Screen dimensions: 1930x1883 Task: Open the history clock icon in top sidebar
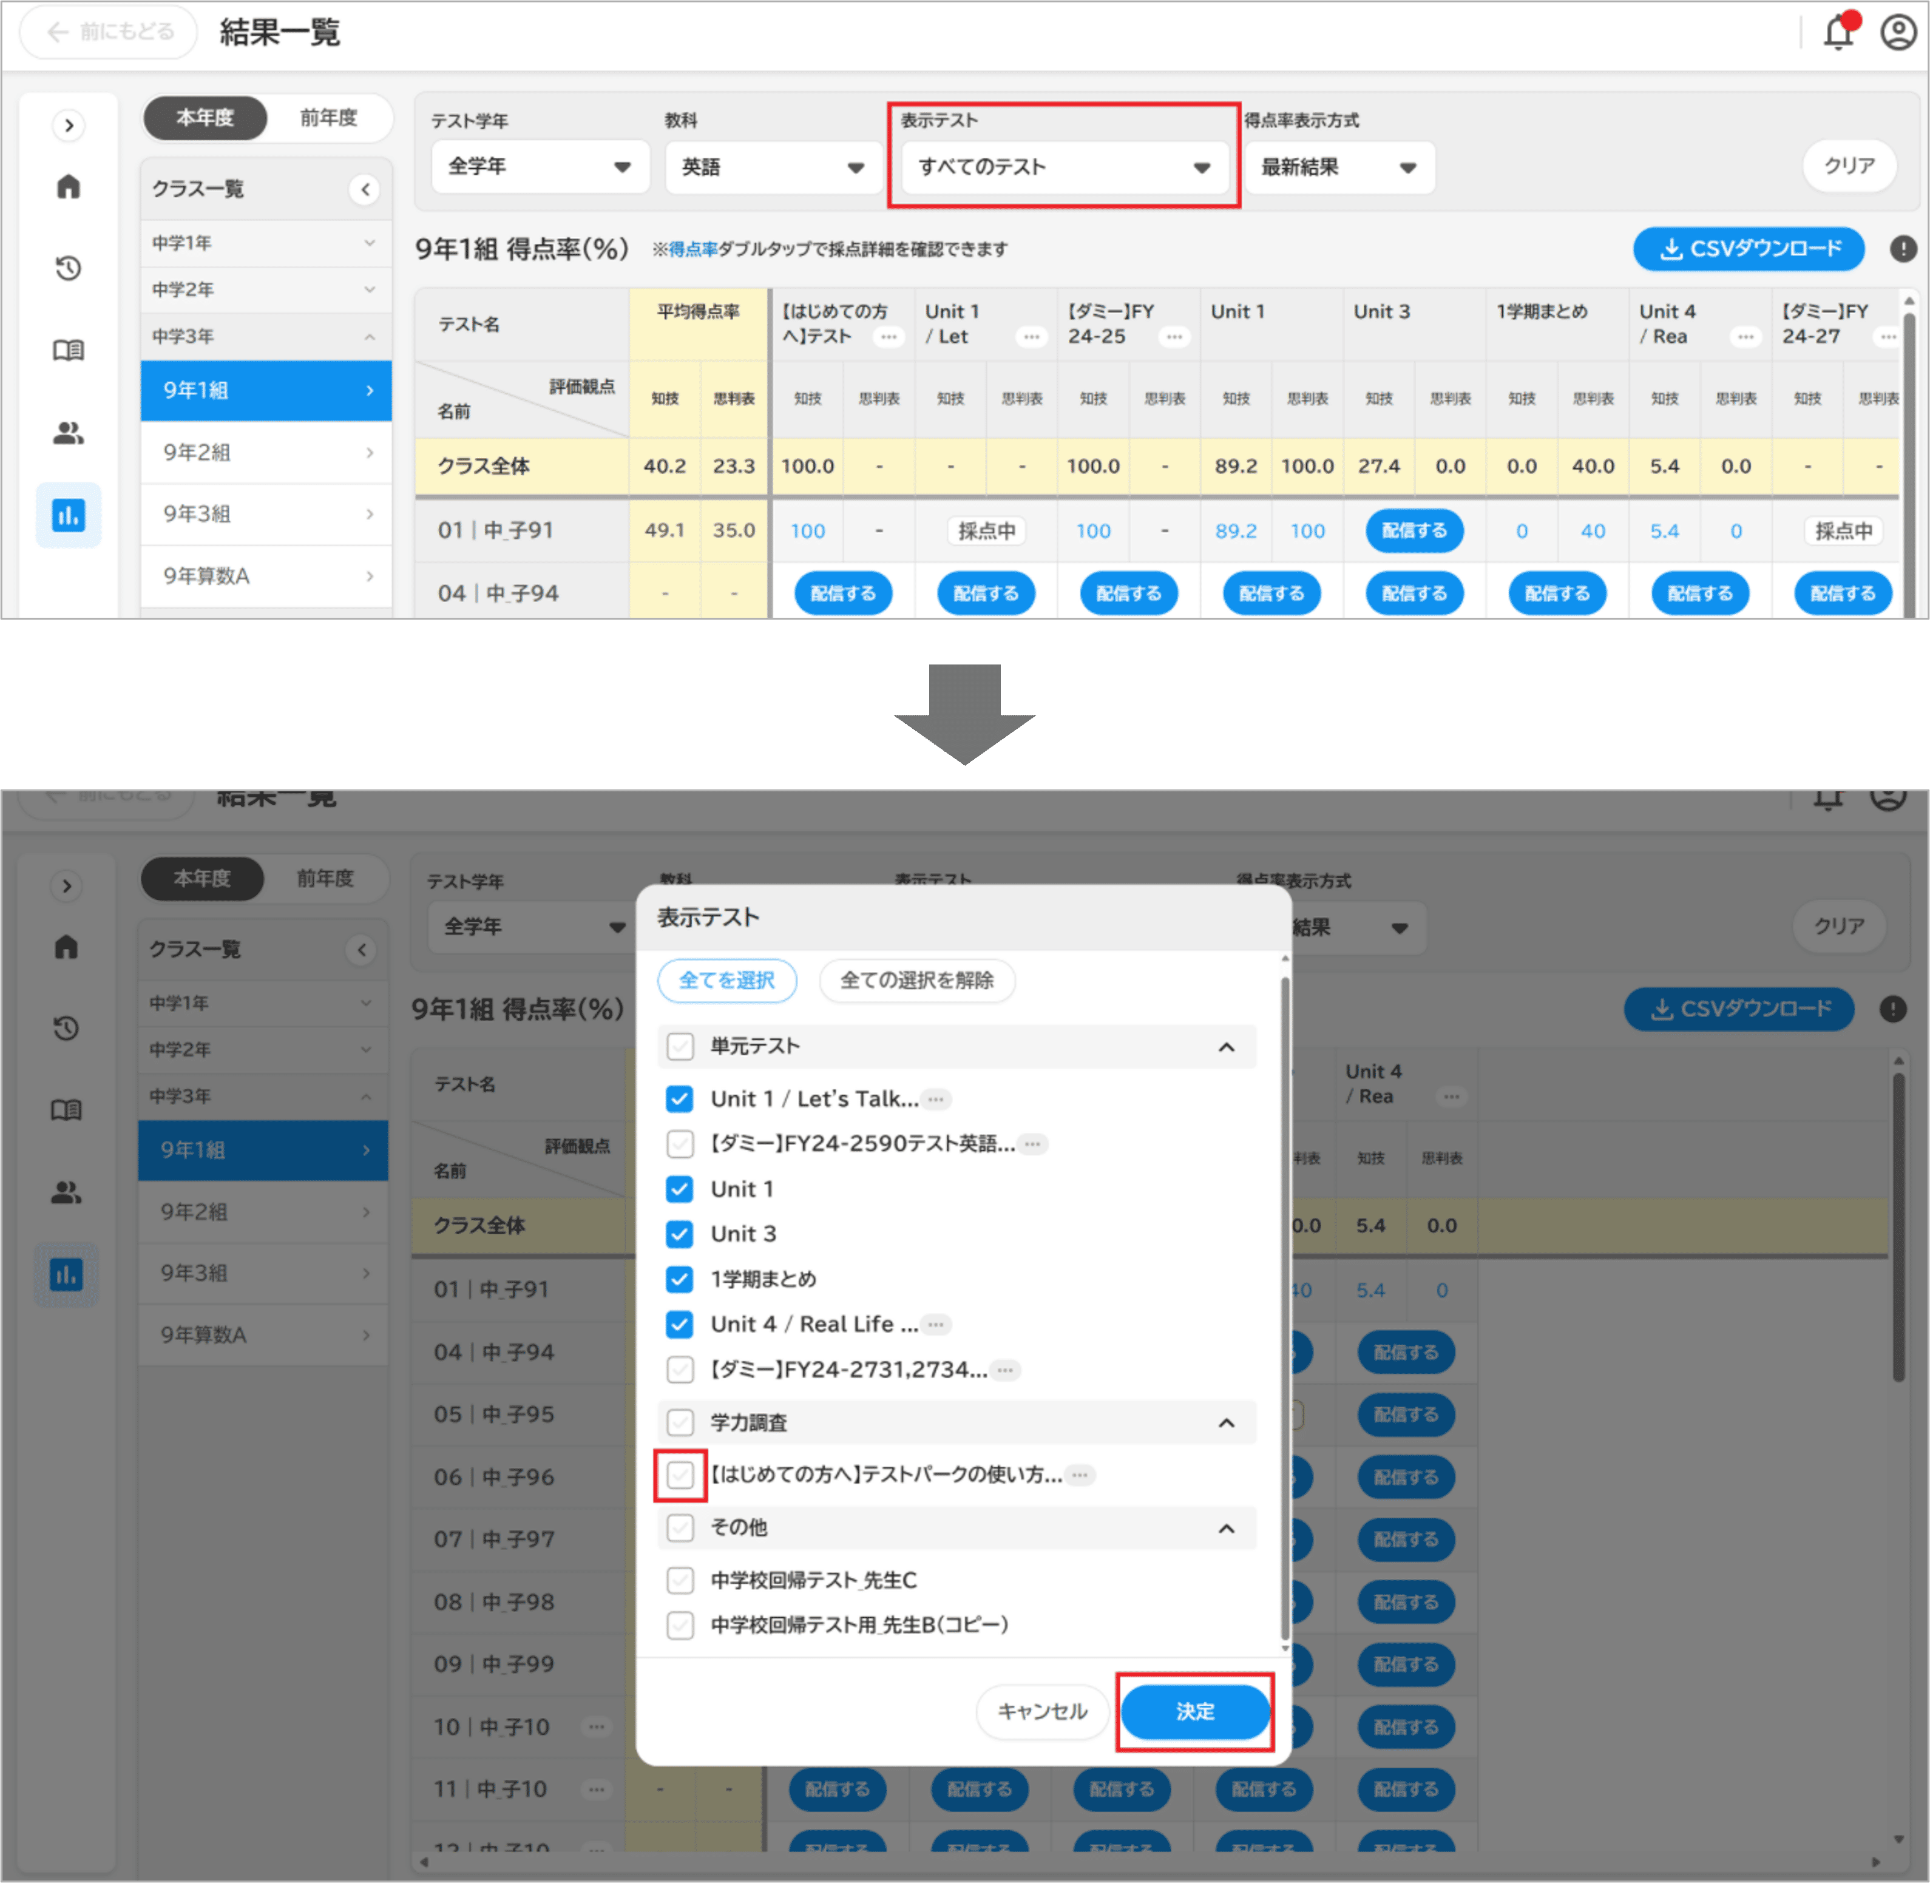68,268
